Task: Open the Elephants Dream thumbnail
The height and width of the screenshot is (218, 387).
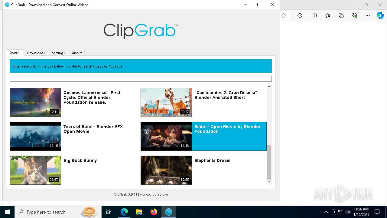Action: [x=166, y=170]
